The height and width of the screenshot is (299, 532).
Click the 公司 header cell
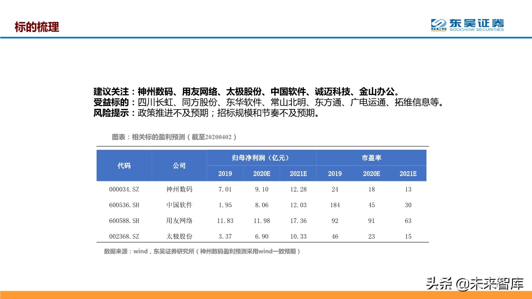[x=179, y=165]
